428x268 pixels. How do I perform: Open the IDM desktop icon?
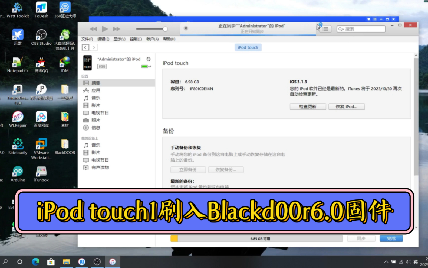pos(65,65)
